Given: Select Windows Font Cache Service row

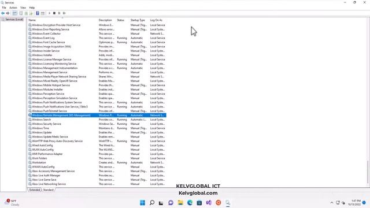Looking at the screenshot, I should point(97,42).
